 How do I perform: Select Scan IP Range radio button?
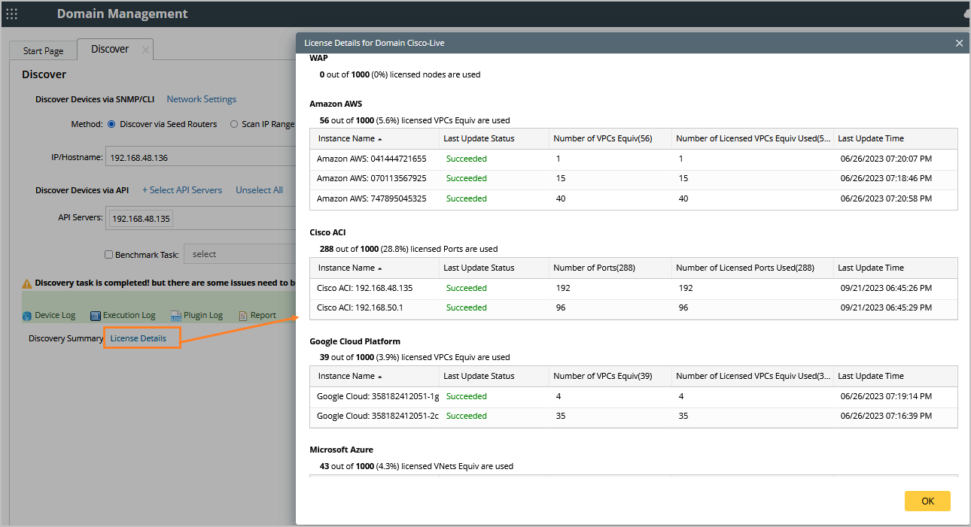(234, 124)
